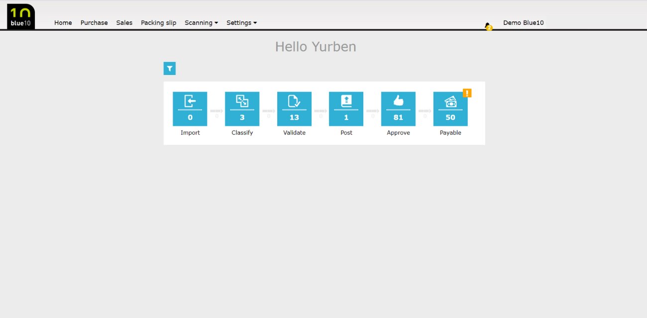Open the Payable money tile
Screen dimensions: 647x318
pos(450,108)
